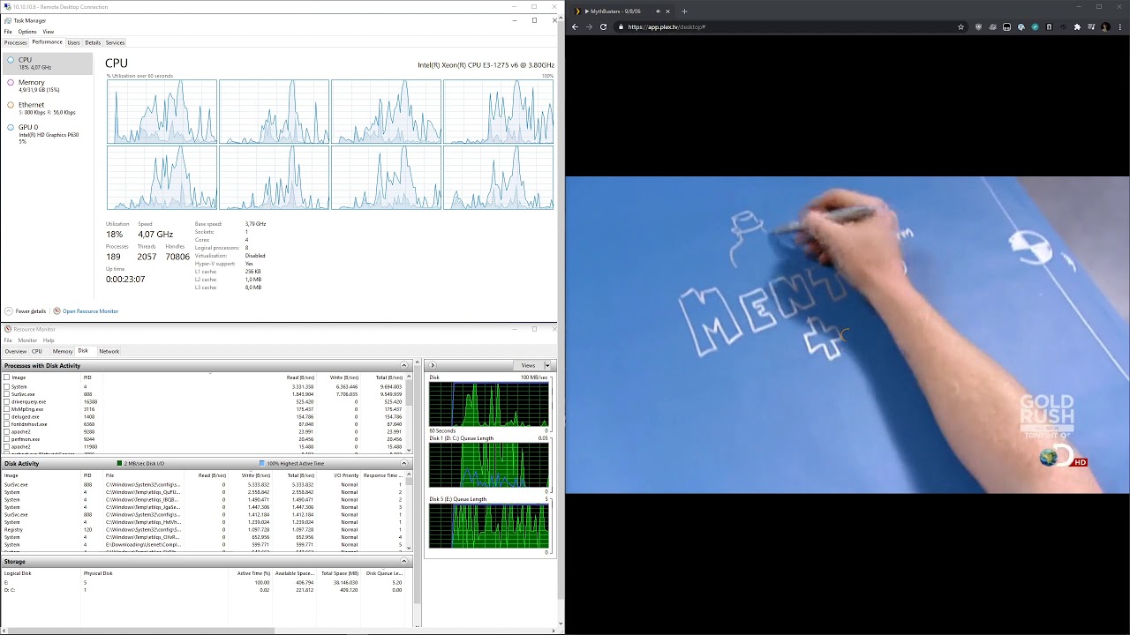This screenshot has height=635, width=1130.
Task: Open the Task Manager File menu
Action: (x=8, y=32)
